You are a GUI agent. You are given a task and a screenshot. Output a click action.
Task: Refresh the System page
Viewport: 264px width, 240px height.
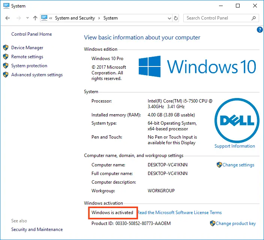(x=176, y=18)
